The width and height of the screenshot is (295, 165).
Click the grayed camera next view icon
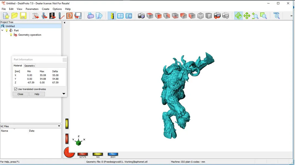click(226, 16)
